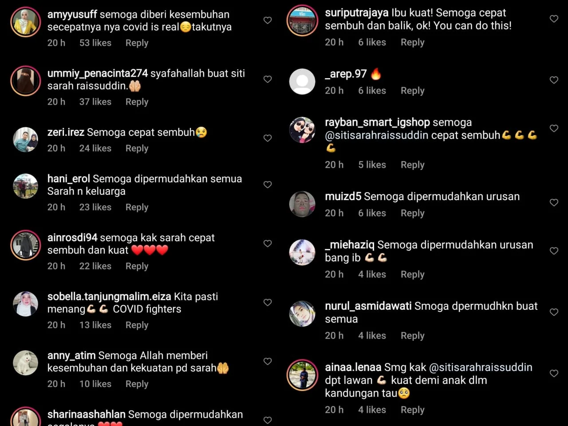Open _arep.97's default avatar

pos(302,82)
